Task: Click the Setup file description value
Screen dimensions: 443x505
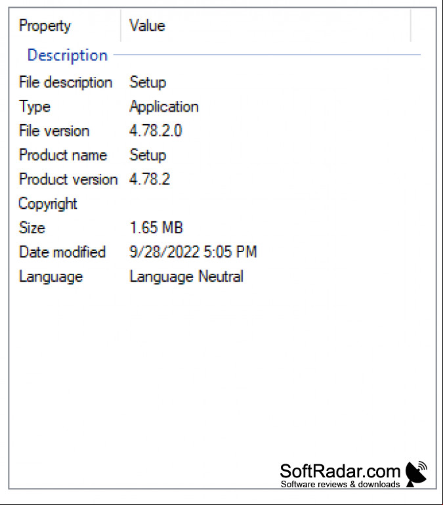Action: pyautogui.click(x=148, y=83)
